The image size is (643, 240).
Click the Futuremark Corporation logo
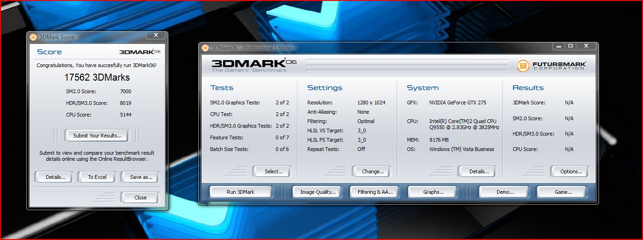(552, 66)
